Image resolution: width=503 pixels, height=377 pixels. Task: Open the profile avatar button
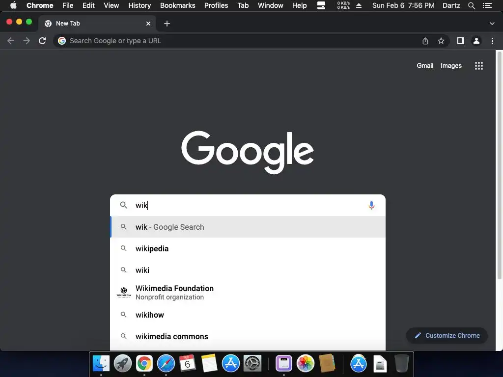(x=476, y=41)
